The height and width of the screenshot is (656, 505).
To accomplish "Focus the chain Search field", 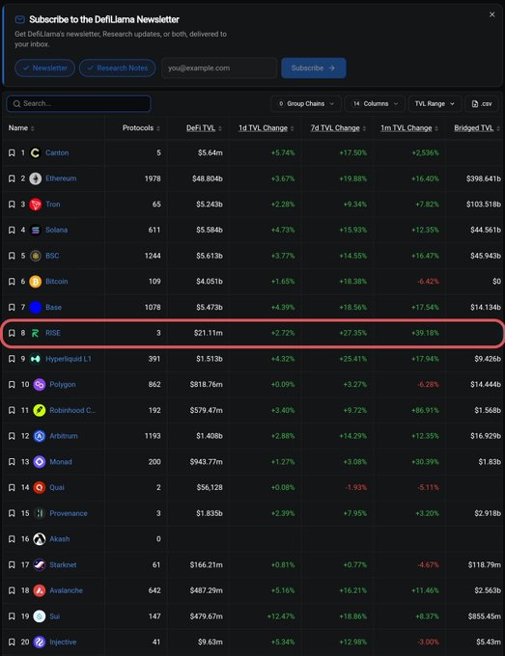I will click(79, 104).
